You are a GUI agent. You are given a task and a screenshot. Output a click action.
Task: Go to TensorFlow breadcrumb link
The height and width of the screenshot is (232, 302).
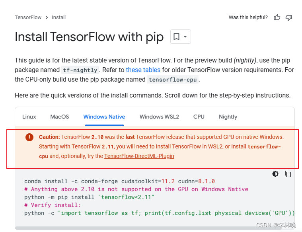click(x=28, y=18)
